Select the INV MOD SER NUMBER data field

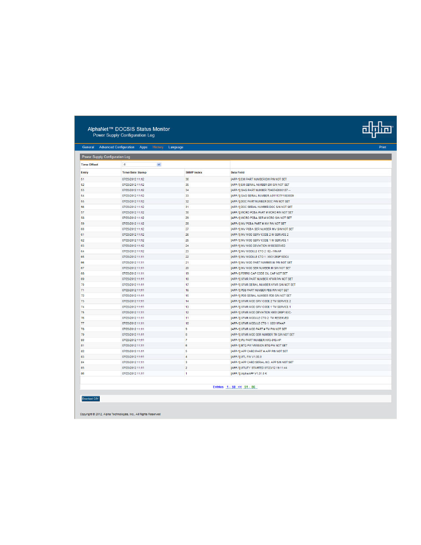pos(261,268)
